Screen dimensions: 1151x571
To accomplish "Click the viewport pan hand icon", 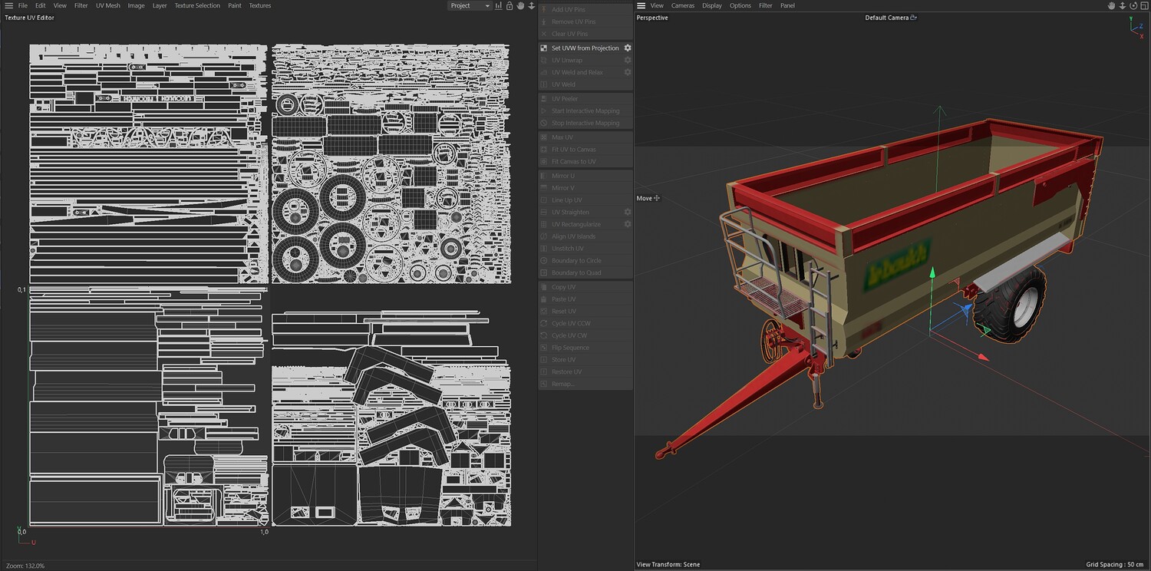I will click(x=1111, y=5).
